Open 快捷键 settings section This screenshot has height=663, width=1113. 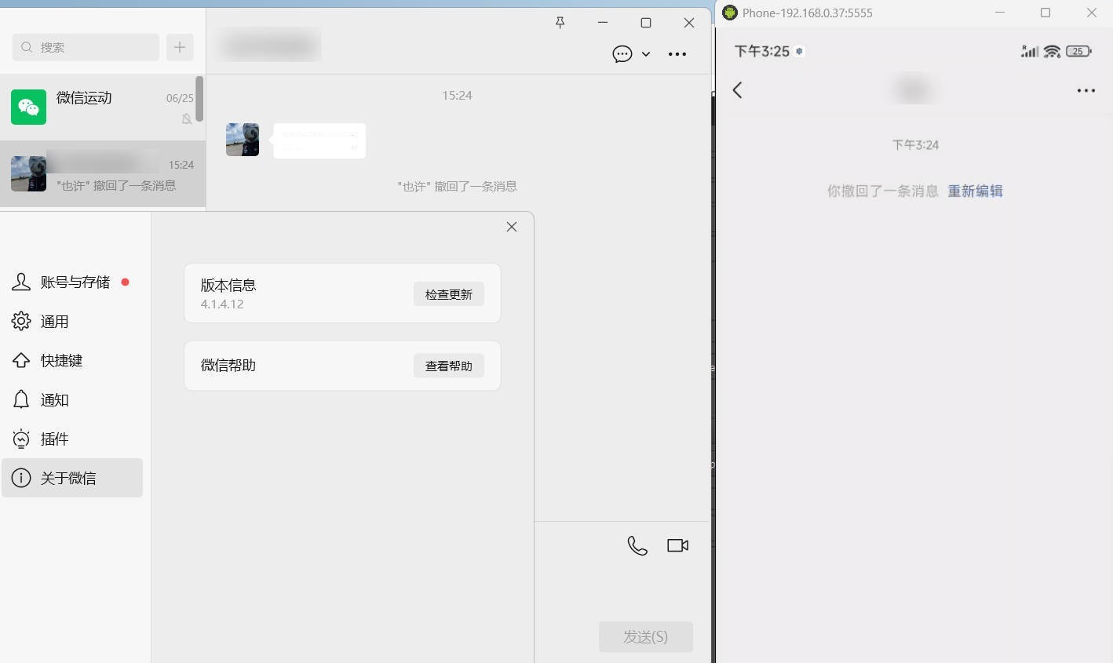72,361
